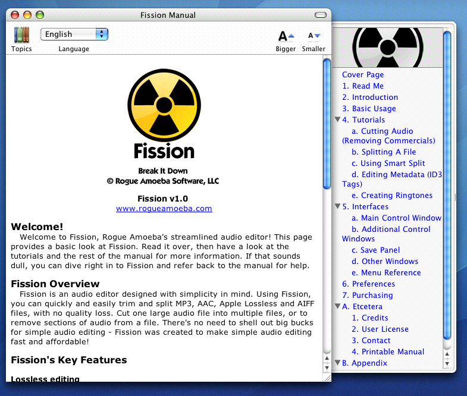Open Using Smart Split tutorial
Viewport: 467px width, 396px height.
point(388,163)
